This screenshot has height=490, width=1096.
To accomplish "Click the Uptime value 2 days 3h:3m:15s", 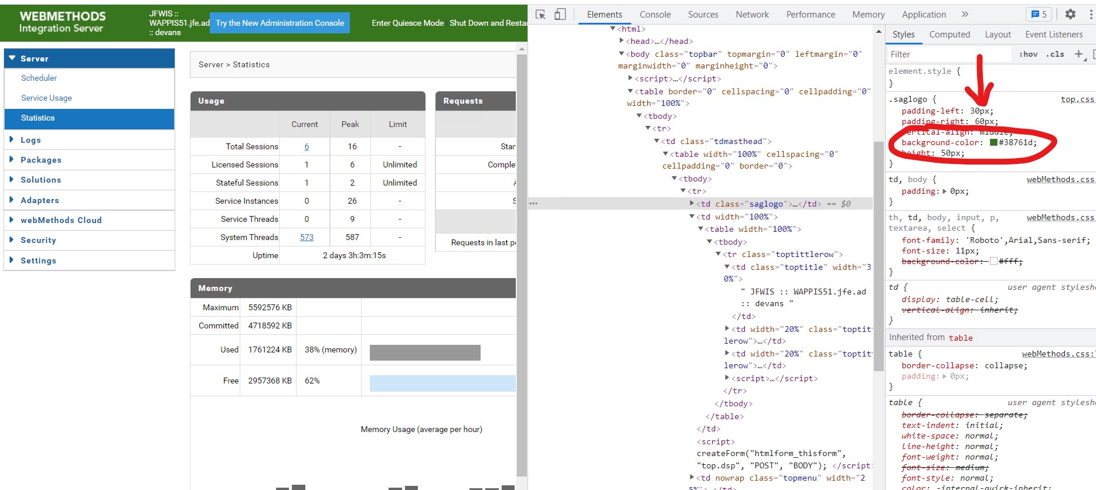I will 354,255.
